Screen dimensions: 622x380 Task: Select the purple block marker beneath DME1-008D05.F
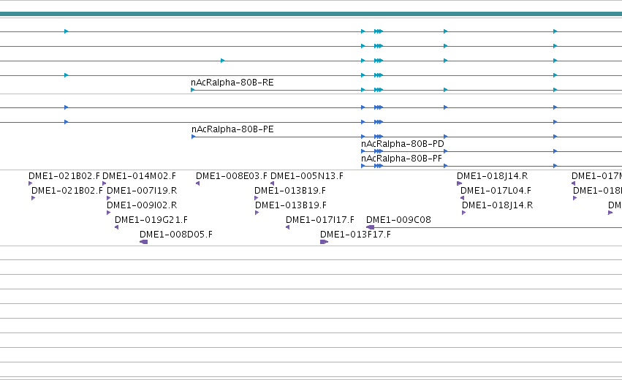point(143,242)
